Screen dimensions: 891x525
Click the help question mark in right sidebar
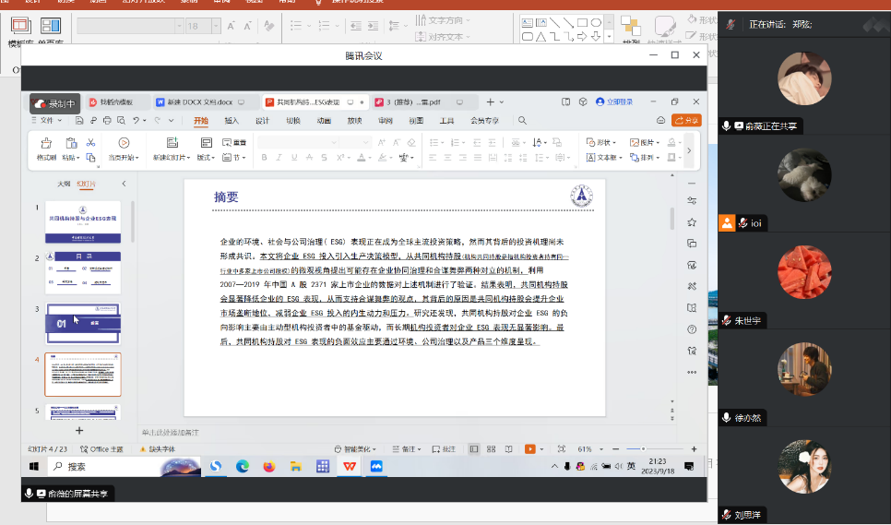[692, 329]
